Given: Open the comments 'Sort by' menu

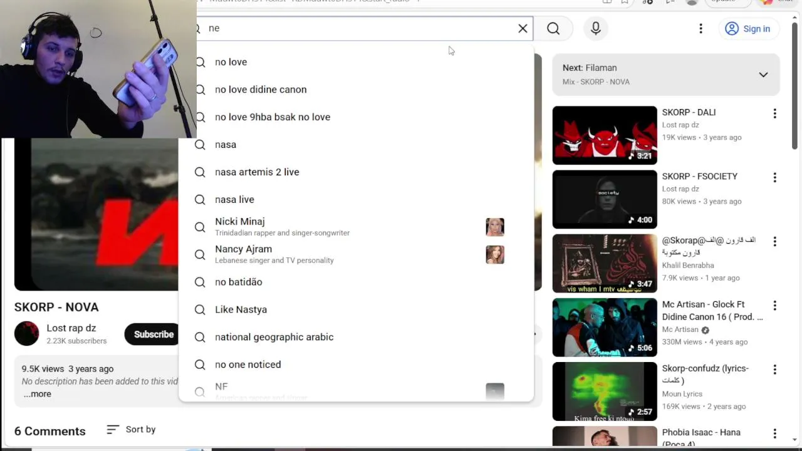Looking at the screenshot, I should point(131,429).
